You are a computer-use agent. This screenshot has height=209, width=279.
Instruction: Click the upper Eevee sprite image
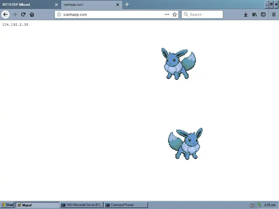(179, 64)
